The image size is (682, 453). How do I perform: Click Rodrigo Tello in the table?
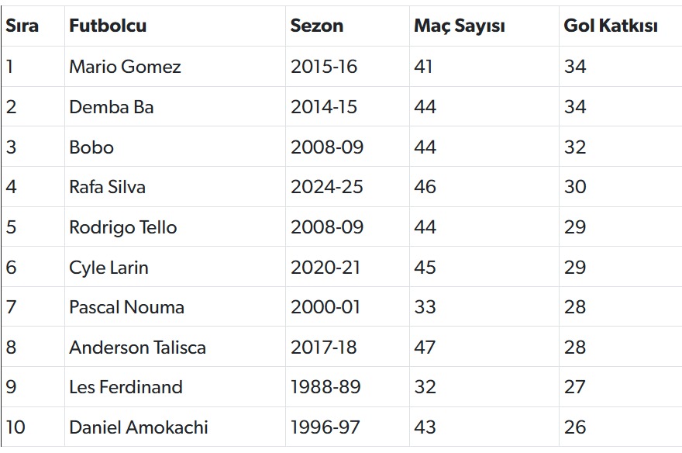click(x=122, y=227)
